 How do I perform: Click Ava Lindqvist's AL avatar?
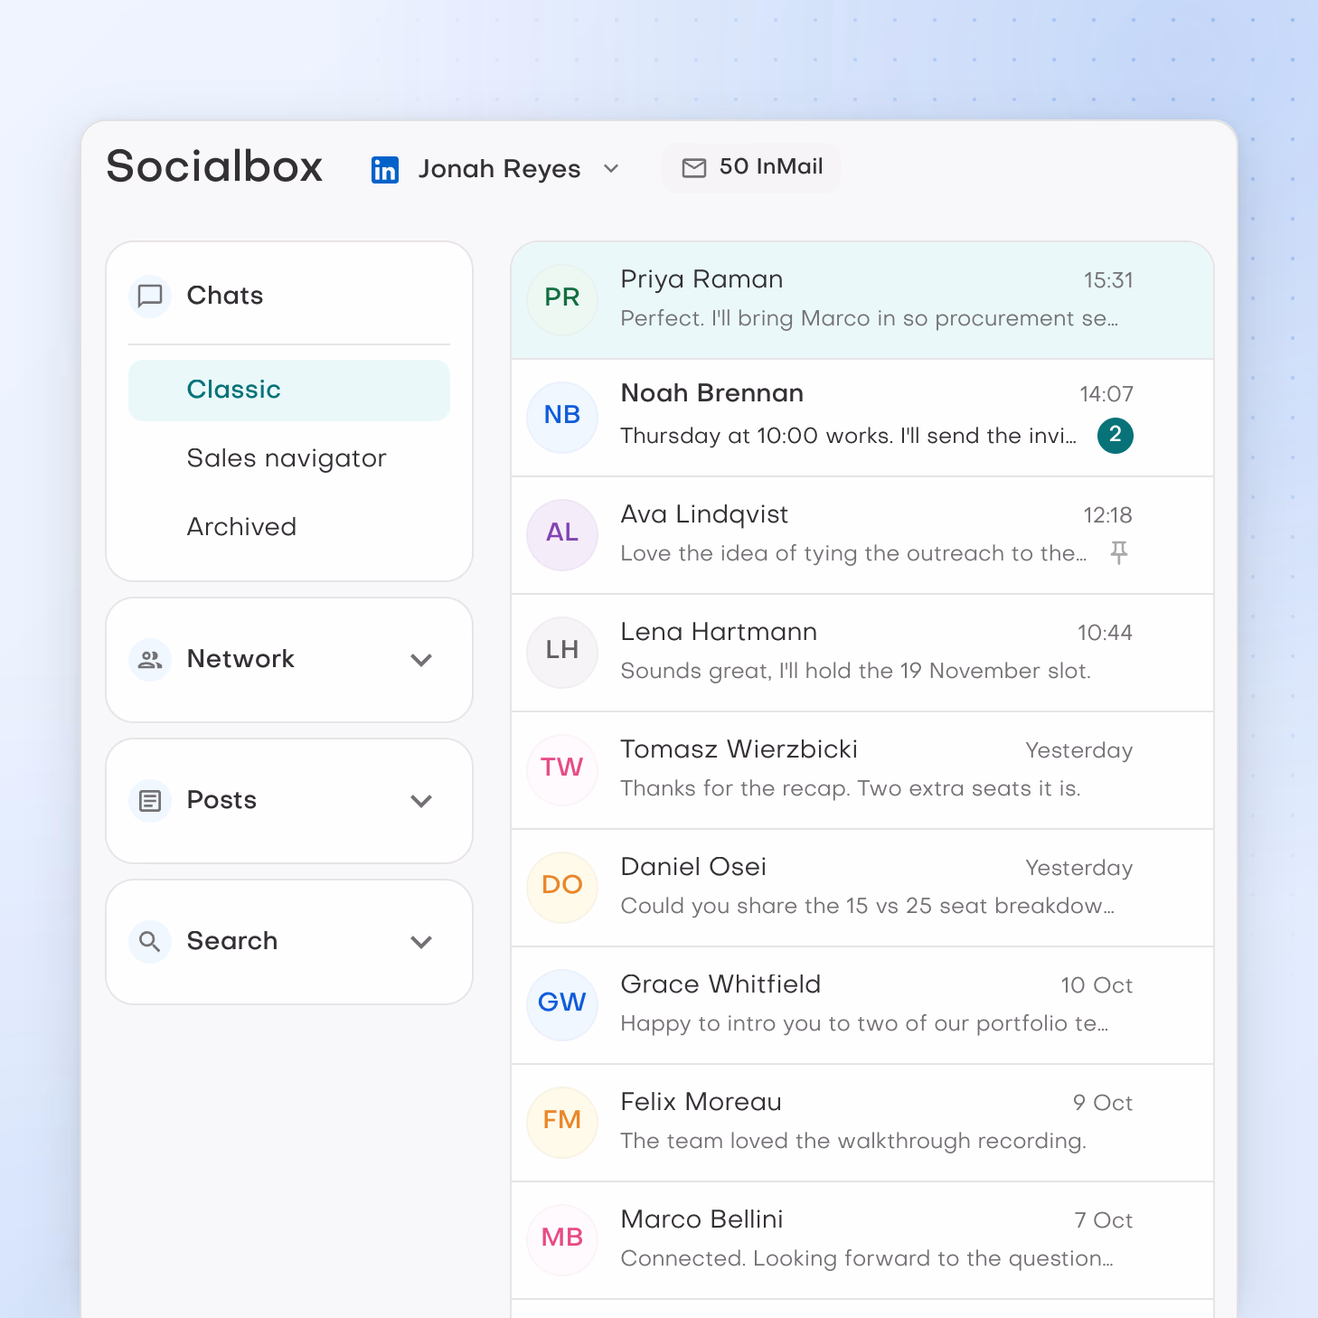[x=562, y=534]
